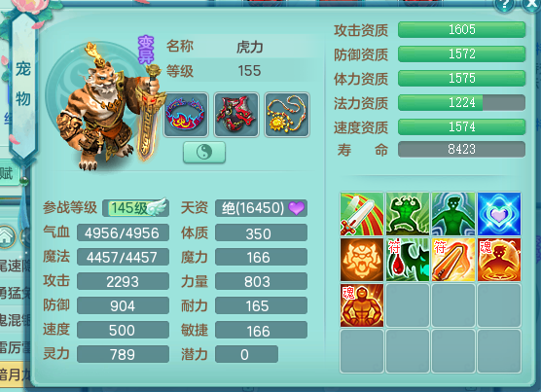Open the red armor equipment slot

click(x=236, y=115)
